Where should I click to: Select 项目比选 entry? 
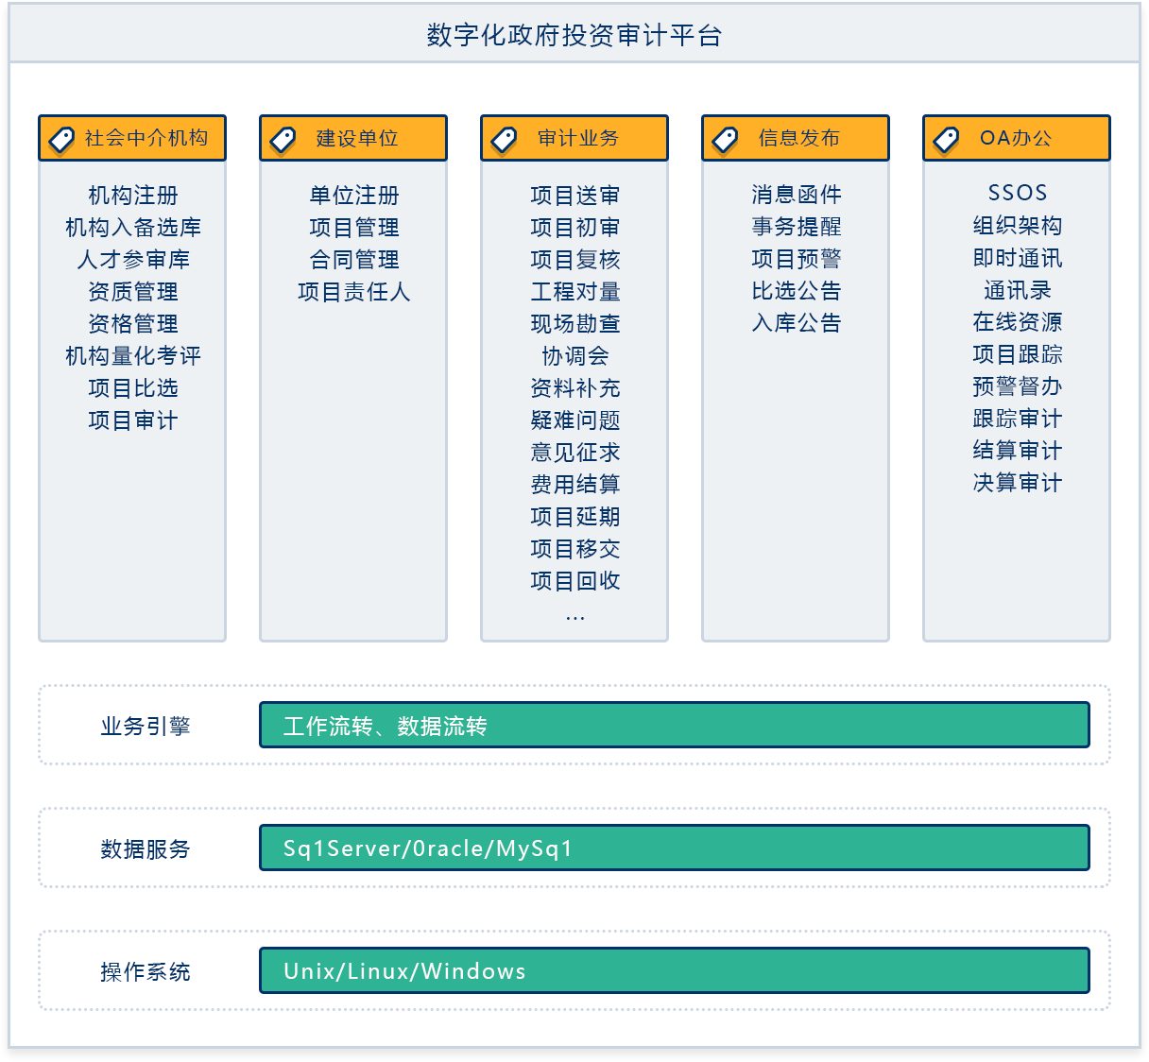click(133, 388)
